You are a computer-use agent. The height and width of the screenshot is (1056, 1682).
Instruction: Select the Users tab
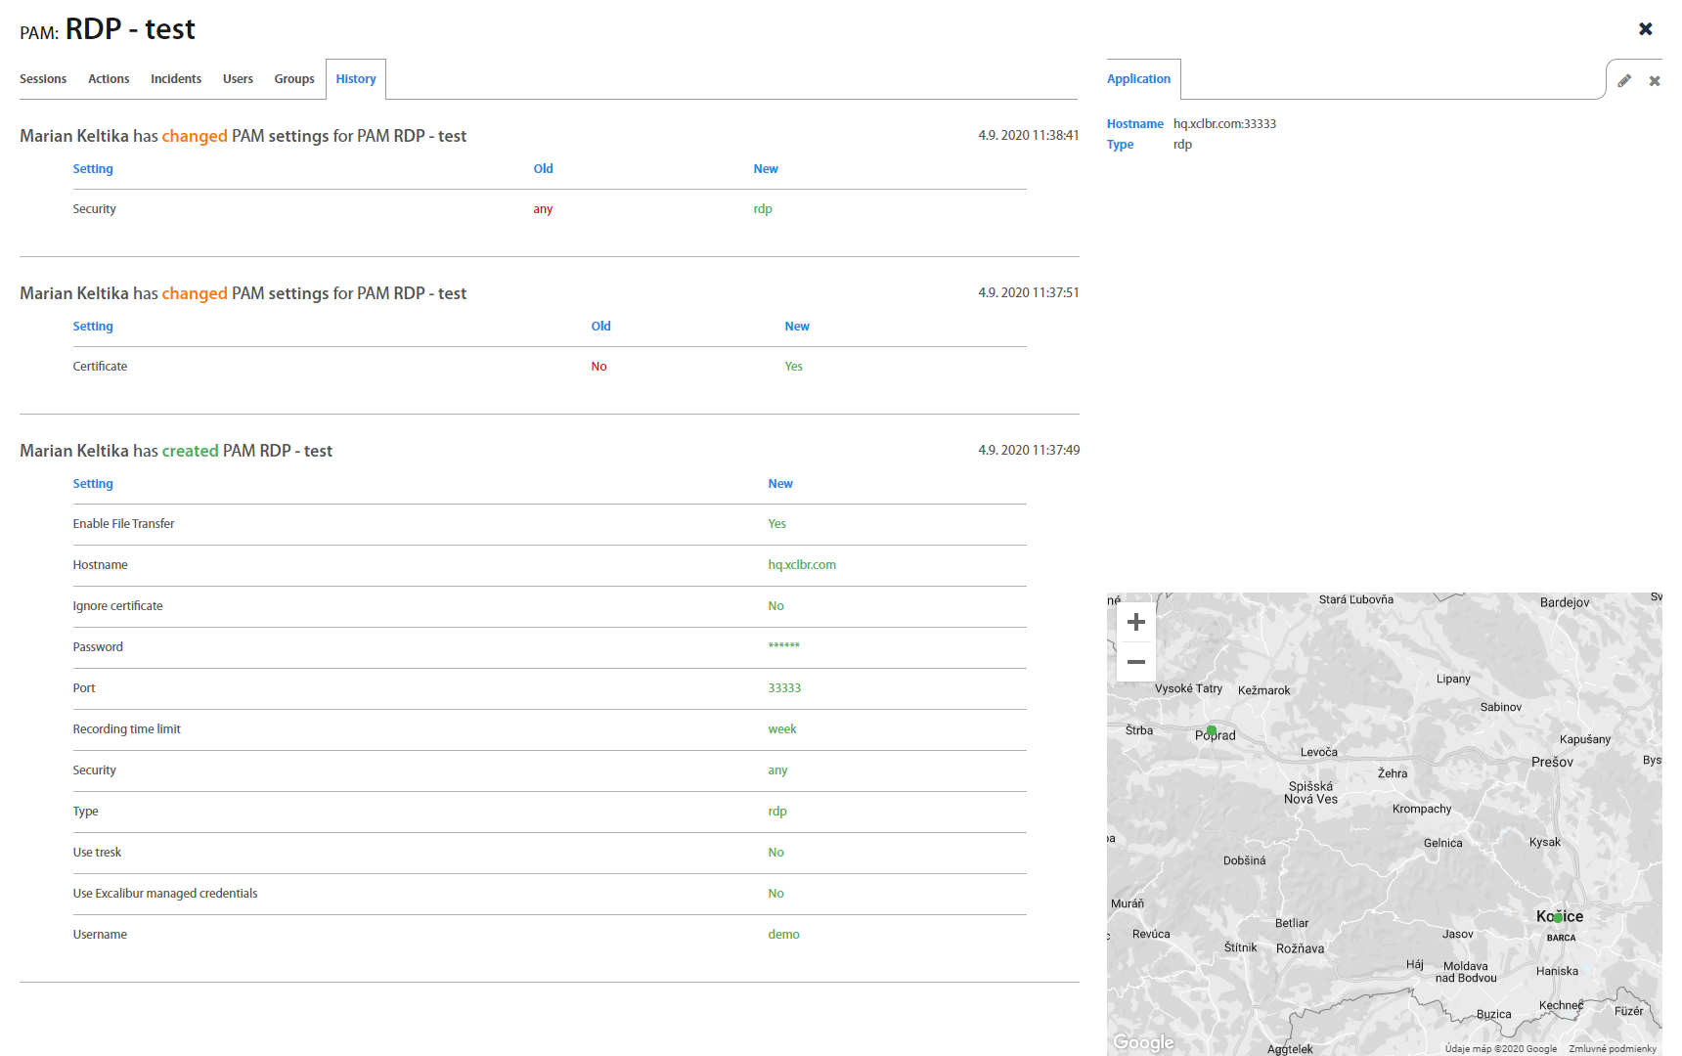pos(238,79)
